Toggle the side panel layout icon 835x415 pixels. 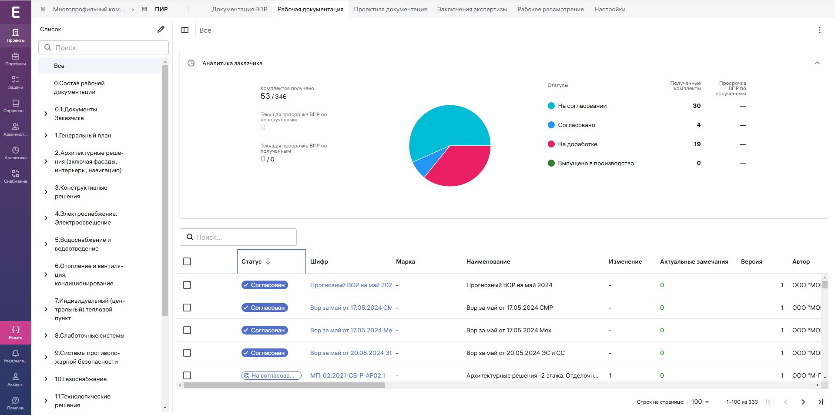point(185,30)
